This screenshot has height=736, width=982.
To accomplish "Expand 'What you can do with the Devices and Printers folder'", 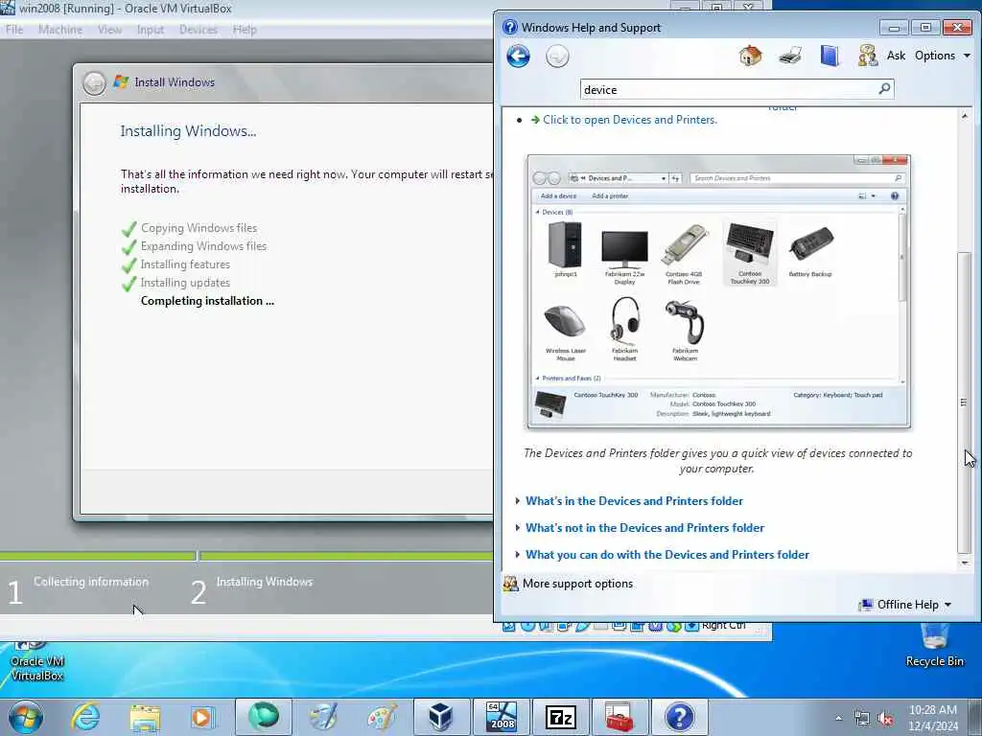I will 667,555.
